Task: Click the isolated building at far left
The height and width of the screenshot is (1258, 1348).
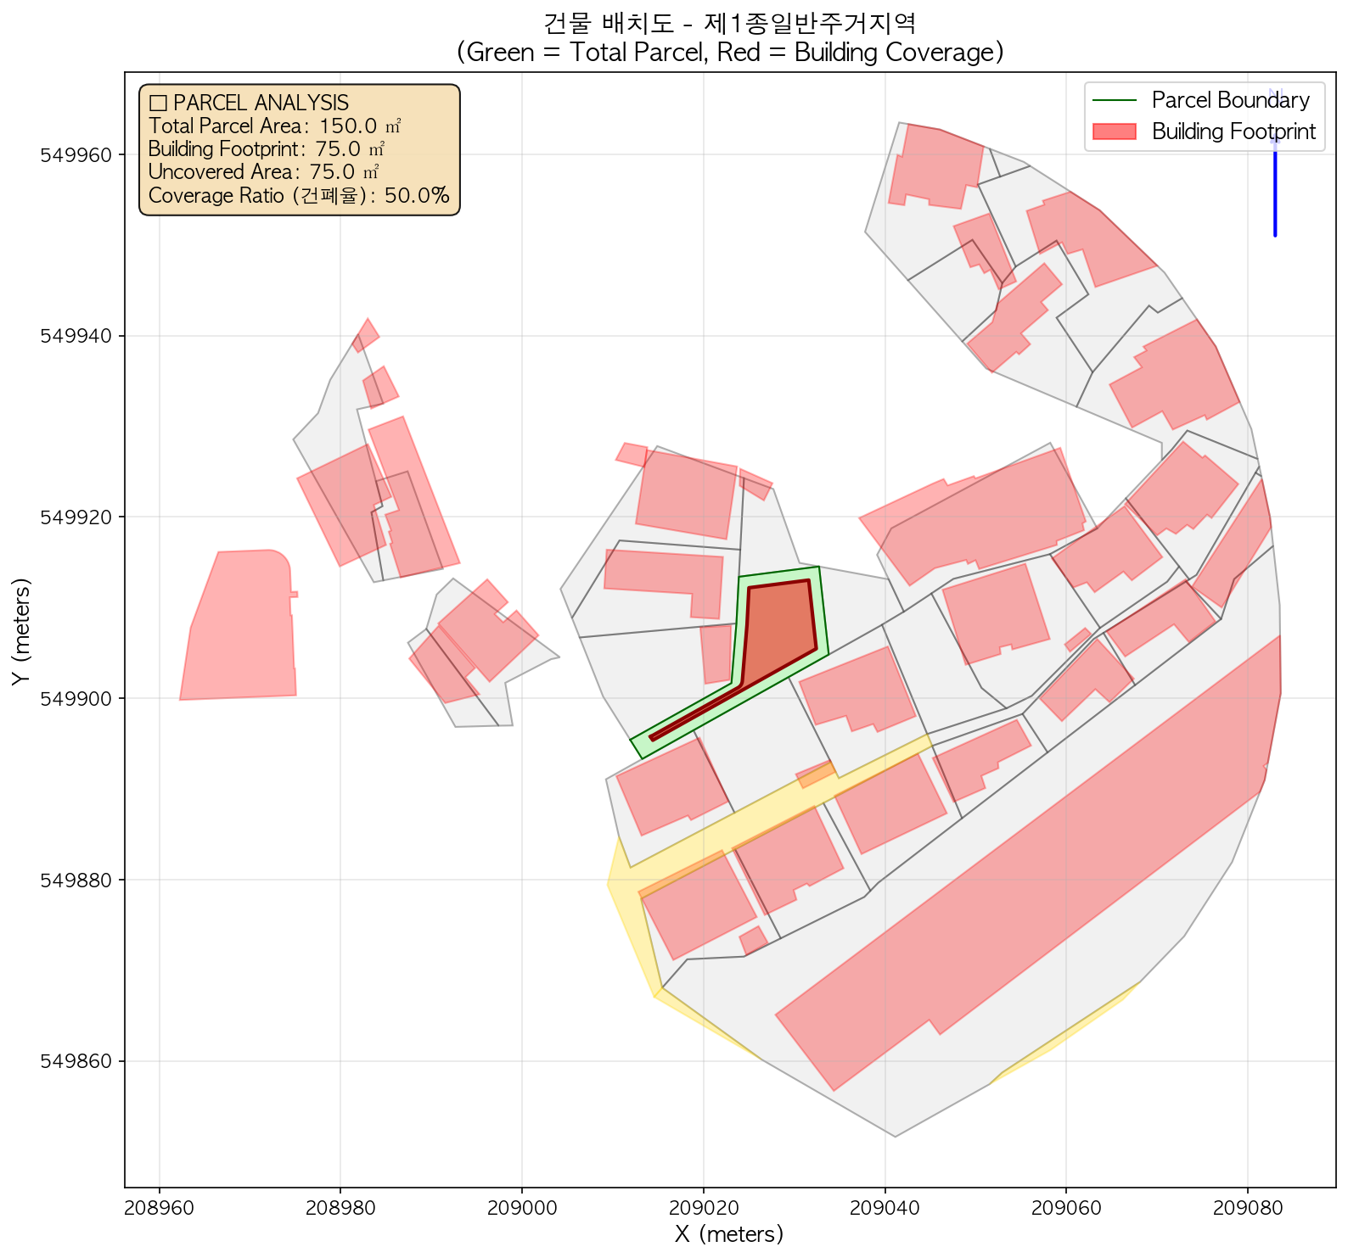Action: coord(239,628)
